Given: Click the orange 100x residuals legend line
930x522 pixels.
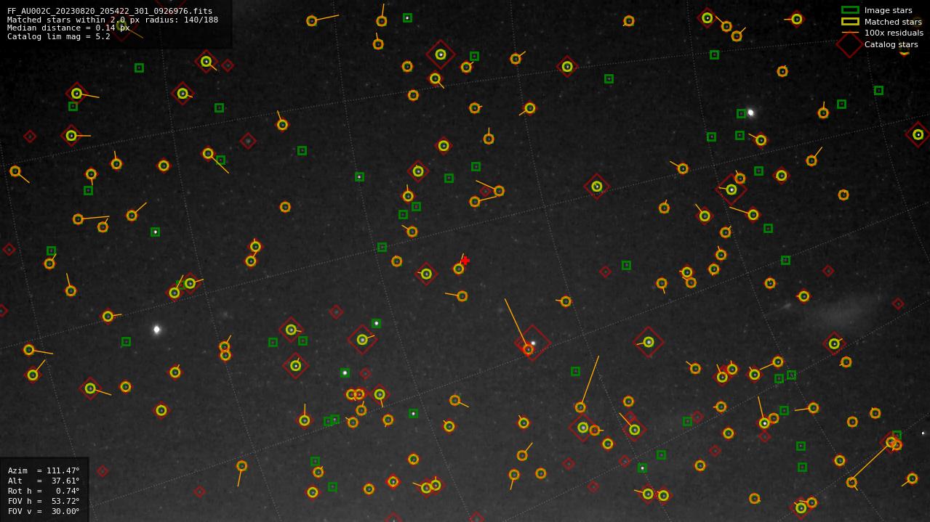Looking at the screenshot, I should [x=850, y=33].
